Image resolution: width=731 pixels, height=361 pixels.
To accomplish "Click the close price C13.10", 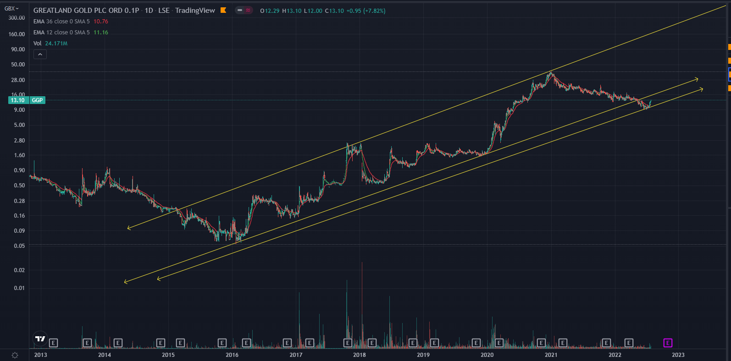I will [334, 11].
